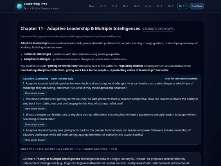Select the active Ch. 11 tab

click(x=183, y=6)
